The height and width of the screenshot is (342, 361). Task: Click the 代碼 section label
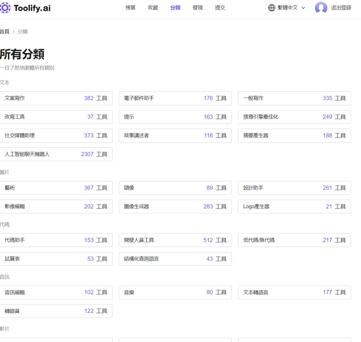coord(5,225)
